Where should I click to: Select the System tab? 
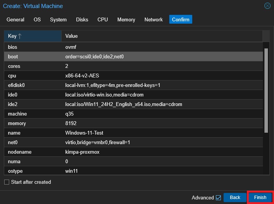coord(58,19)
